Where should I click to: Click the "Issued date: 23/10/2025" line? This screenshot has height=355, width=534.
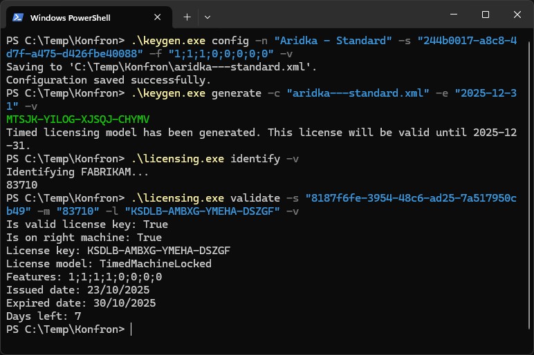point(77,290)
